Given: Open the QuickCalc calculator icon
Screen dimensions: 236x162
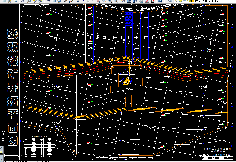Looking at the screenshot, I should coord(153,1).
